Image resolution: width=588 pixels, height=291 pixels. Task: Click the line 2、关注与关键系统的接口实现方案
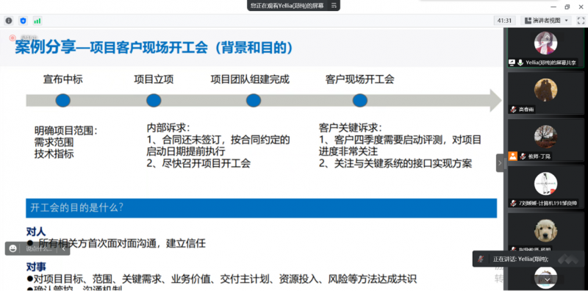click(x=395, y=163)
